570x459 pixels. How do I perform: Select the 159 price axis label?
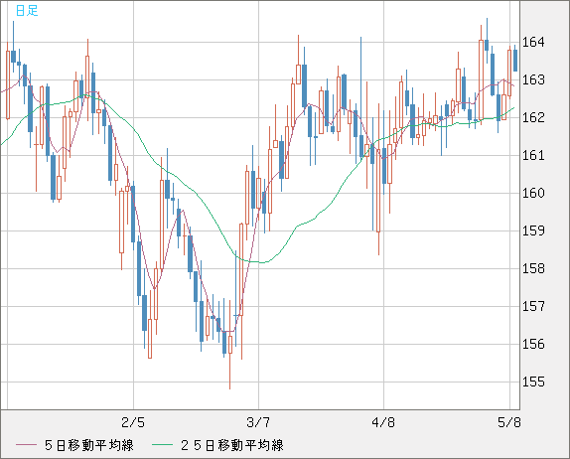[533, 230]
